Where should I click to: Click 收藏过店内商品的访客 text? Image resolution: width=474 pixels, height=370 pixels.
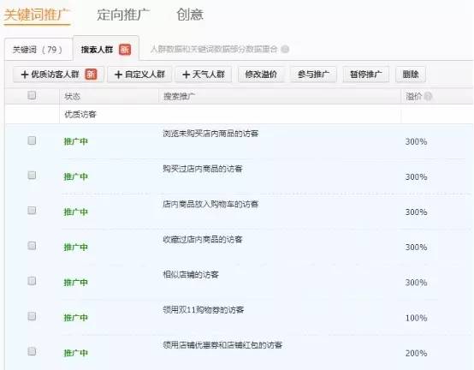203,240
